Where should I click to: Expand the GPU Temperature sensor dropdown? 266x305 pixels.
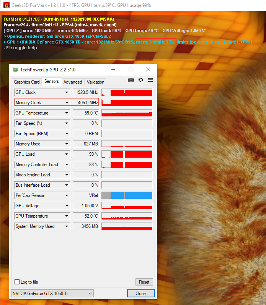(67, 113)
